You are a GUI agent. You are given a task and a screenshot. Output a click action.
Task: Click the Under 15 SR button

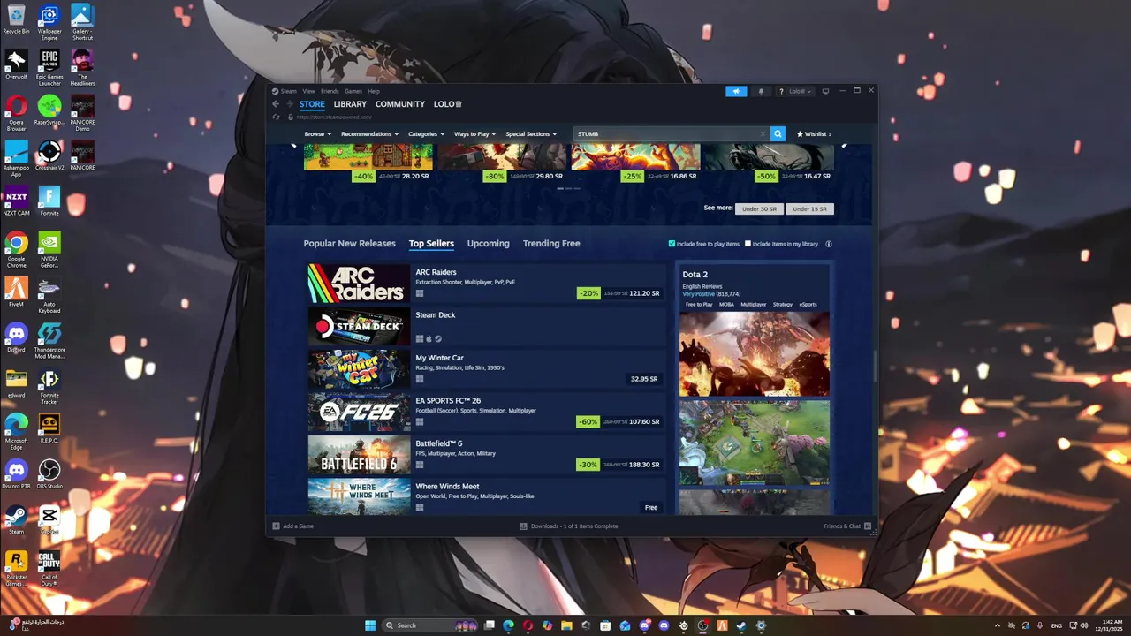(810, 208)
